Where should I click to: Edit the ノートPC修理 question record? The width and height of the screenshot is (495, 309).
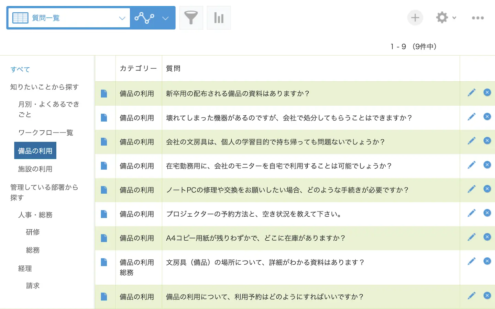click(x=471, y=189)
